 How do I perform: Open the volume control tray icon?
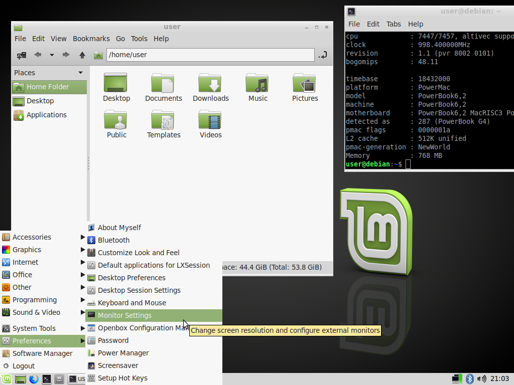coord(481,379)
